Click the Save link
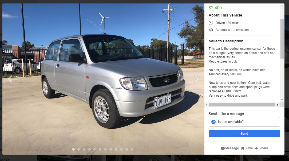This screenshot has width=289, height=161. click(249, 148)
